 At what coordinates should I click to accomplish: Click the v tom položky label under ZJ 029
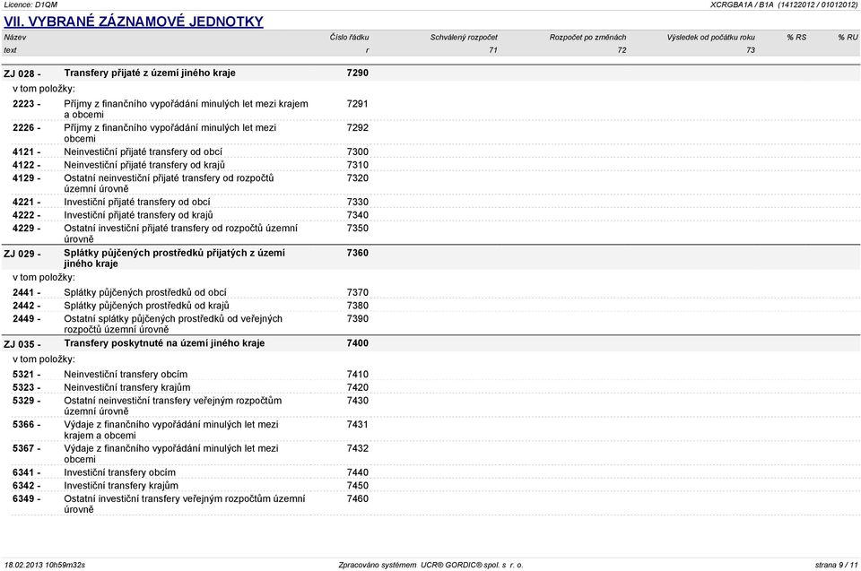click(x=44, y=278)
